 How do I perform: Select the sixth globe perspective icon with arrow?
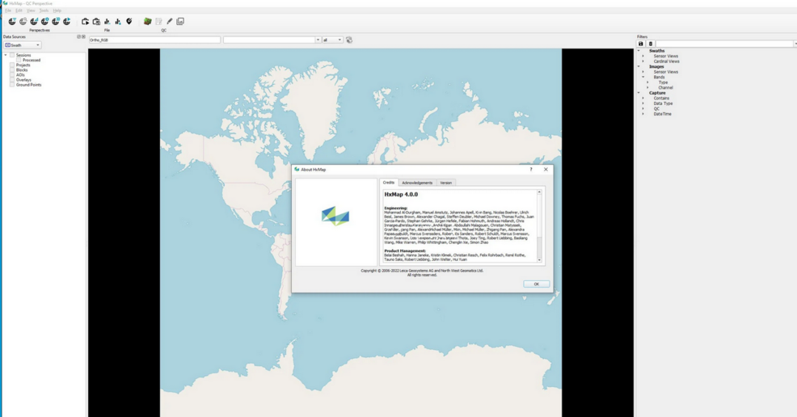click(x=66, y=21)
